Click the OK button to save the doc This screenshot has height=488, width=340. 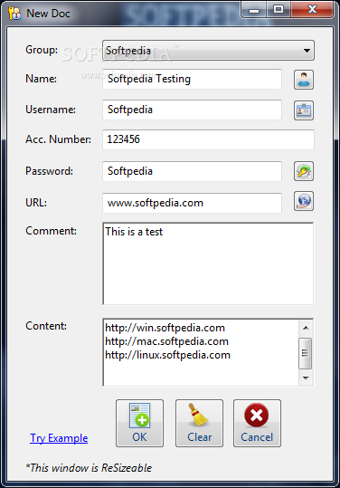(x=139, y=424)
